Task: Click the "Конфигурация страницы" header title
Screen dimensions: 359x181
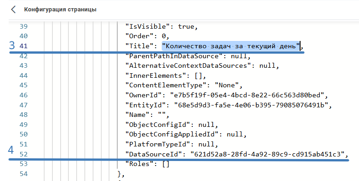Action: click(x=60, y=10)
